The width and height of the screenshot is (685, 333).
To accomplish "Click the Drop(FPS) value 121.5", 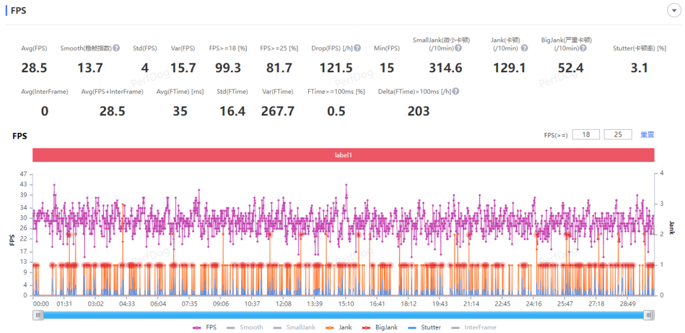I will point(336,68).
